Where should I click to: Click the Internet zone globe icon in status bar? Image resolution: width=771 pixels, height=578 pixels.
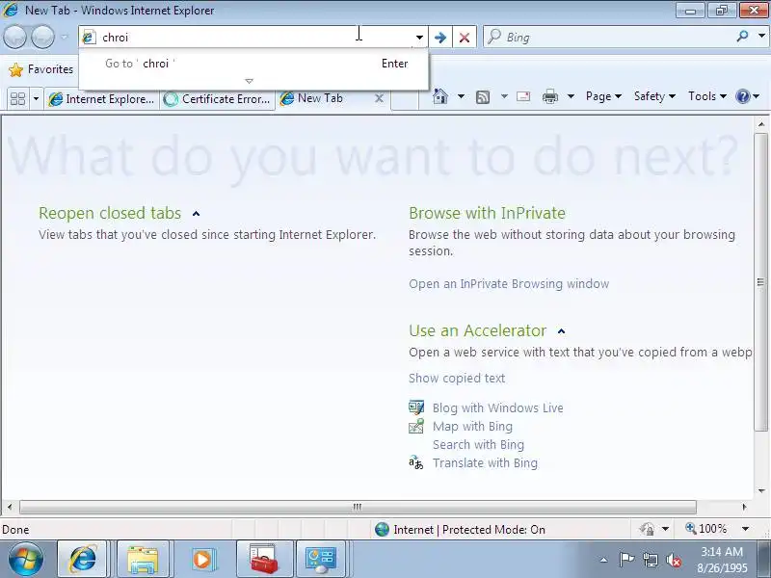coord(382,529)
